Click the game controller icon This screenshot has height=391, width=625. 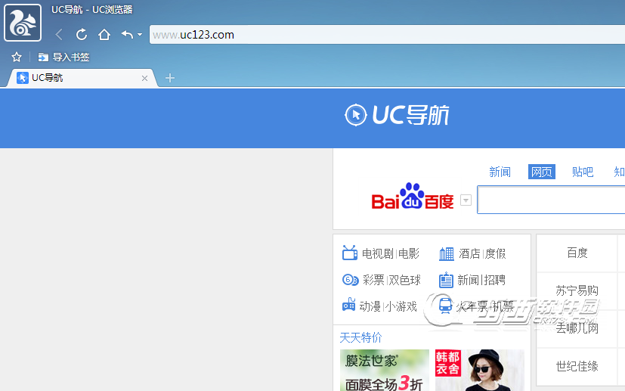[x=348, y=306]
